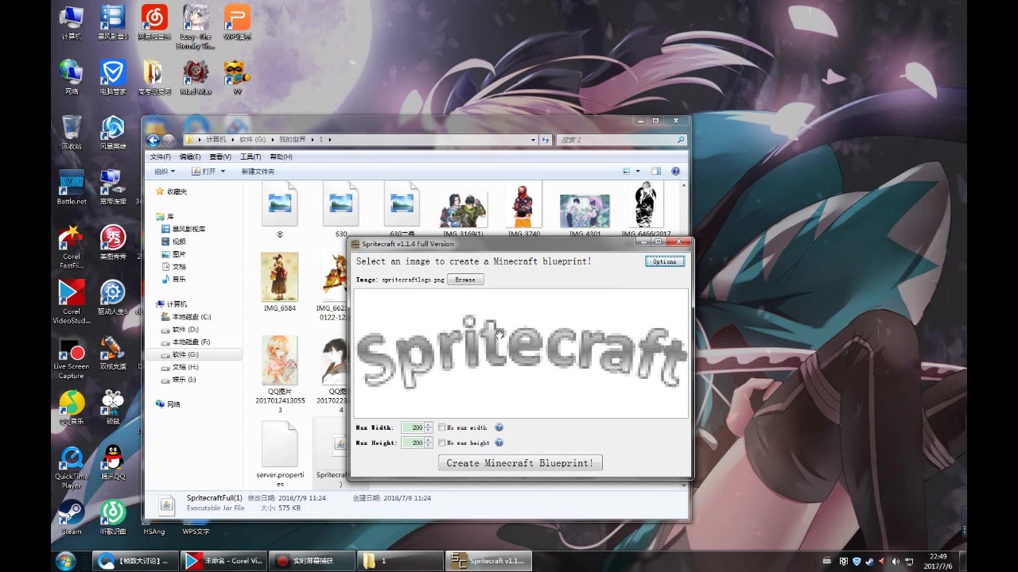
Task: Click 新建文件夹 in Explorer toolbar
Action: point(258,172)
